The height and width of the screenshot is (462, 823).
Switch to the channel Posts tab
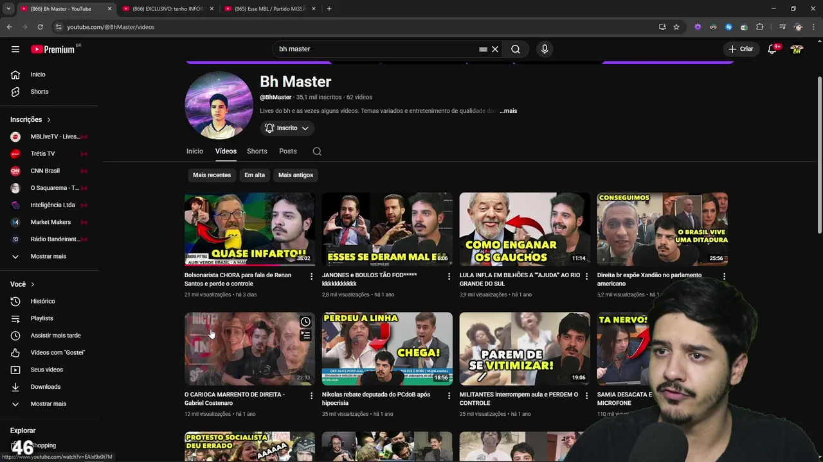(288, 151)
